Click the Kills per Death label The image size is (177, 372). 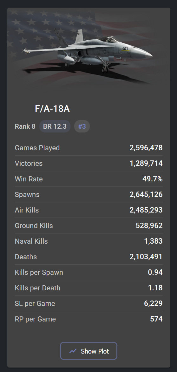[37, 288]
